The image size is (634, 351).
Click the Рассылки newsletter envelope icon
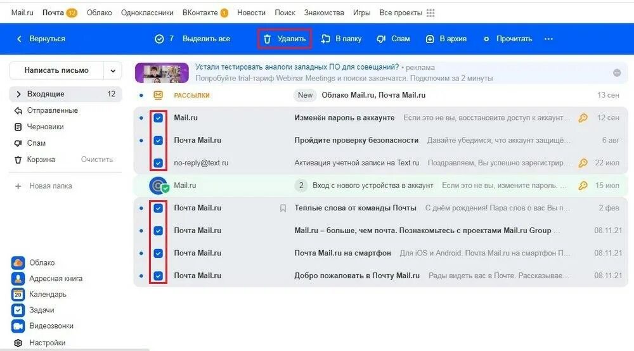tap(158, 95)
